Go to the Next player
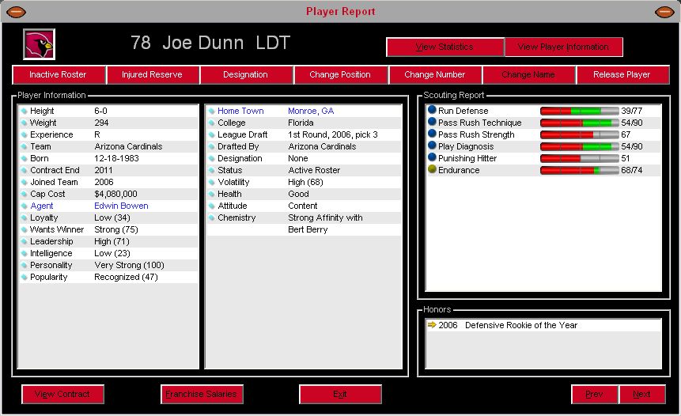The width and height of the screenshot is (681, 416). (641, 394)
